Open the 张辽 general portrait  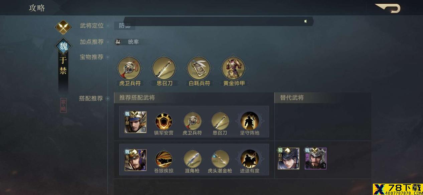click(135, 160)
